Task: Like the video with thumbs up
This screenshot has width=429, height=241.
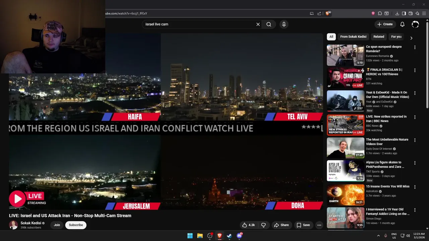Action: pos(249,225)
